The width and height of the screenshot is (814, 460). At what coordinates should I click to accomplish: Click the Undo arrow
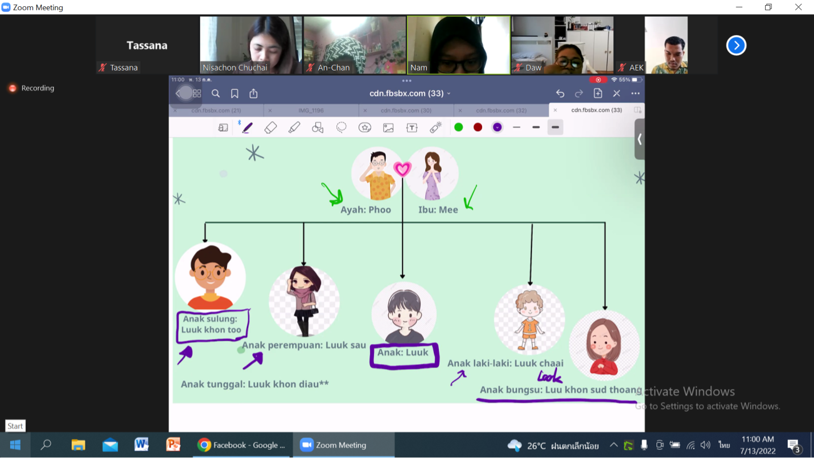click(x=560, y=93)
